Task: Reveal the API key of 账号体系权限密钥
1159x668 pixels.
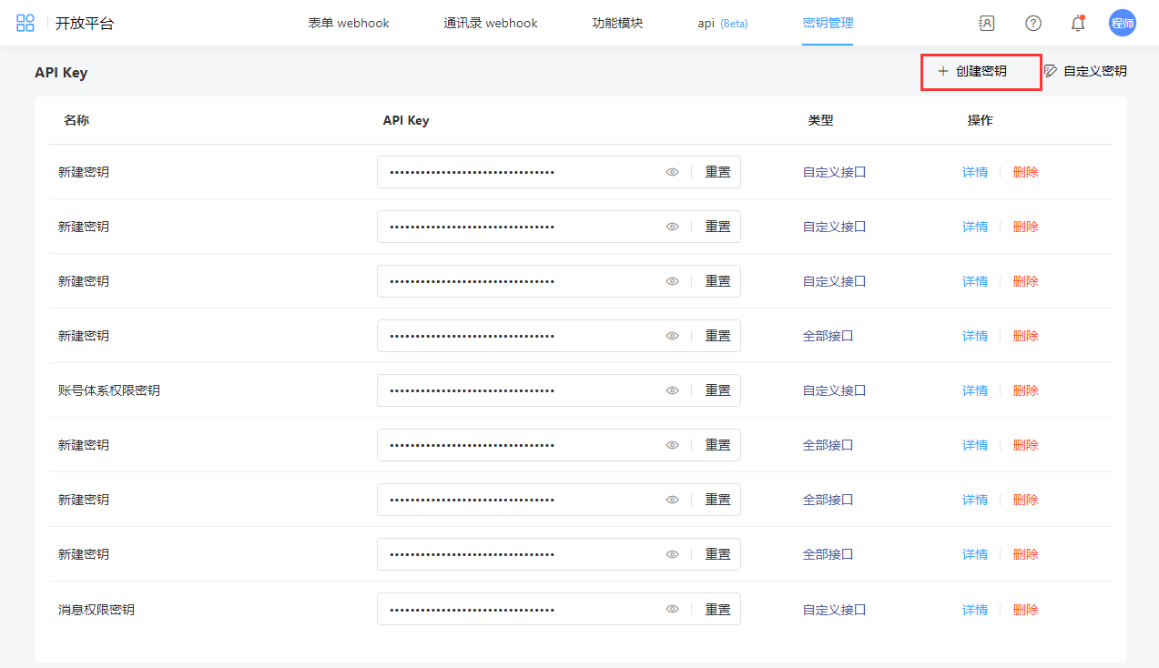Action: click(672, 390)
